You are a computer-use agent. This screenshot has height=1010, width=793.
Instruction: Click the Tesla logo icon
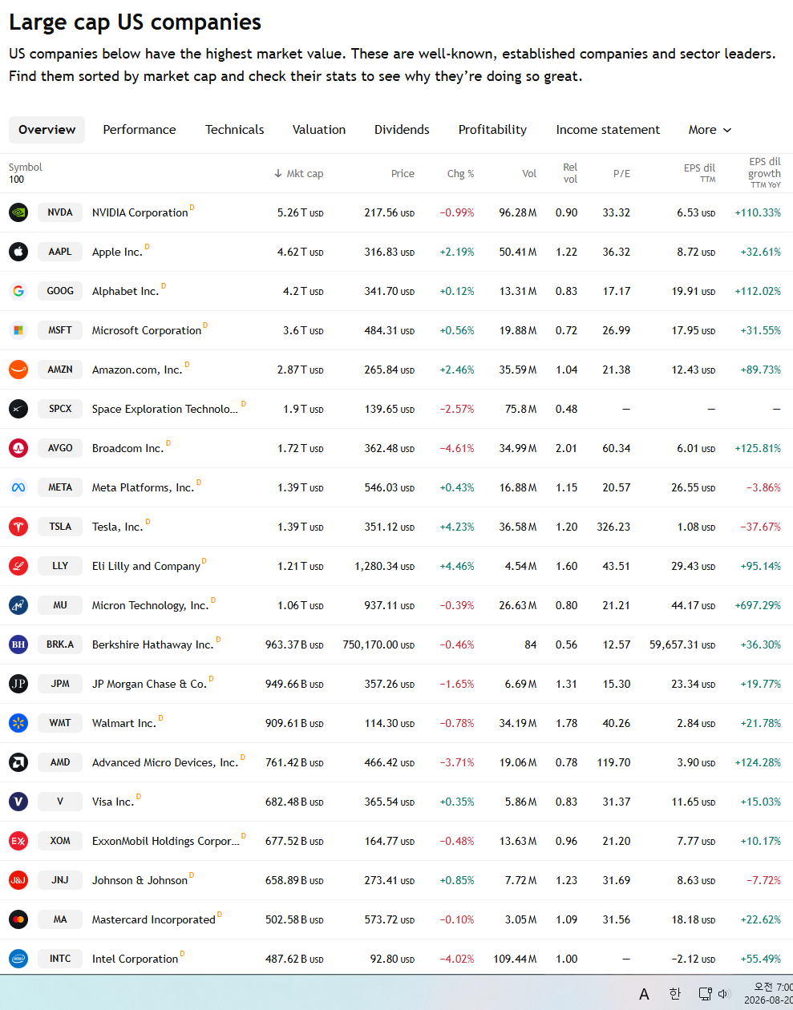coord(18,527)
